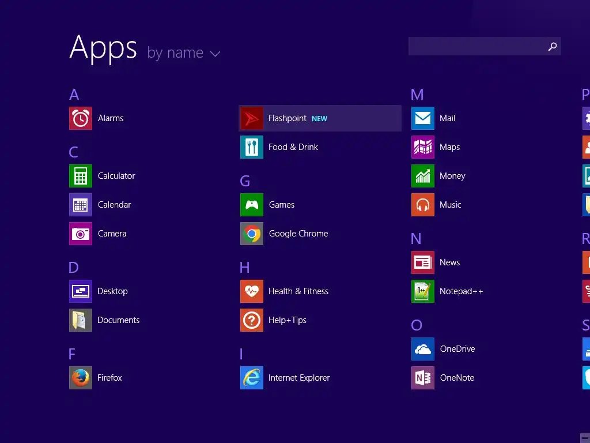Select the Calculator label
The width and height of the screenshot is (590, 443).
click(116, 176)
